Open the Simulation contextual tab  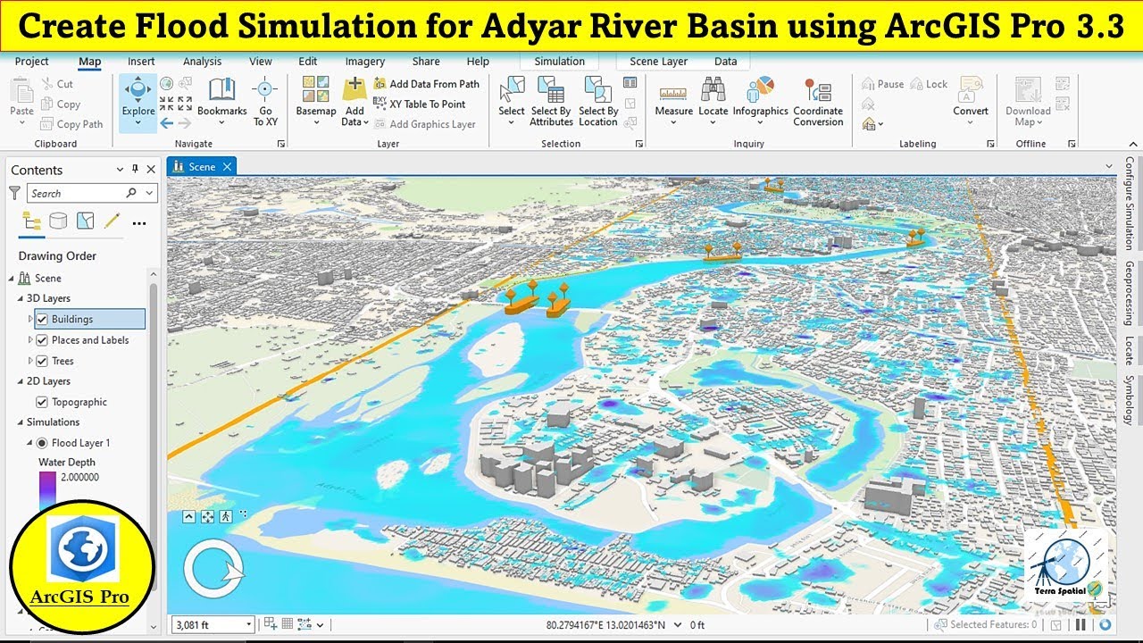(x=560, y=62)
